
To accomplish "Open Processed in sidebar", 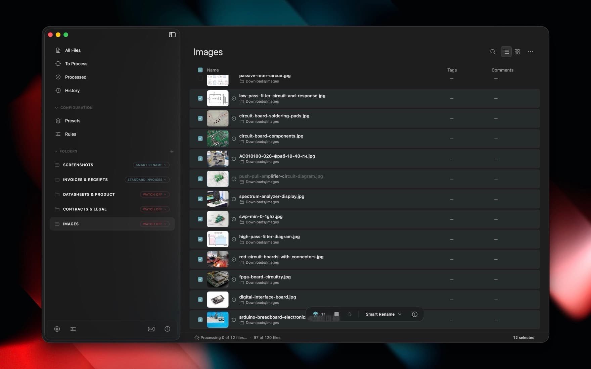I will tap(76, 77).
